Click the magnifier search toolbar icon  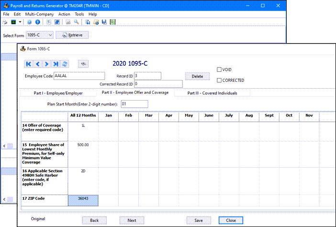(77, 22)
